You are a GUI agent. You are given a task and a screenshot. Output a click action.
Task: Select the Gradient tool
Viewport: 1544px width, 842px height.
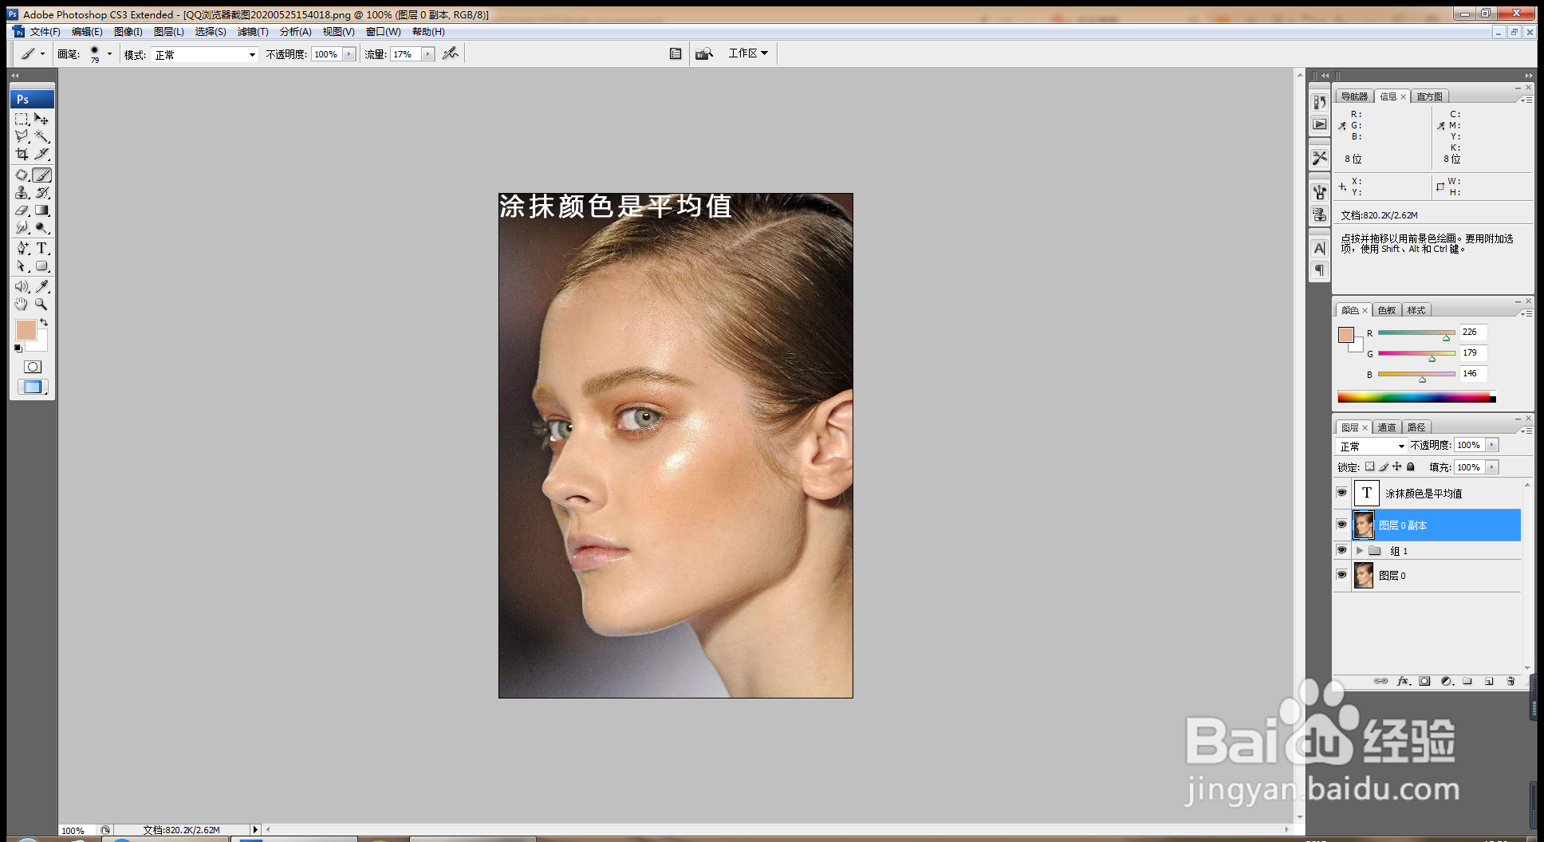(x=42, y=210)
